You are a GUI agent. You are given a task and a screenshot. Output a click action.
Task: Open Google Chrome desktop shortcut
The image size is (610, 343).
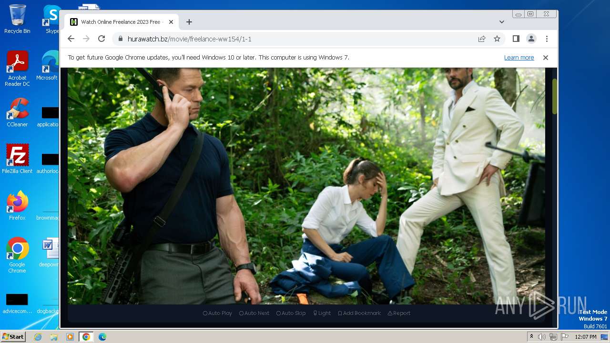click(17, 255)
